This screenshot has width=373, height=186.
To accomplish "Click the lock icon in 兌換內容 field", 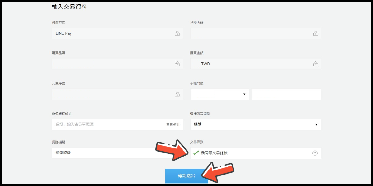I will pos(315,33).
